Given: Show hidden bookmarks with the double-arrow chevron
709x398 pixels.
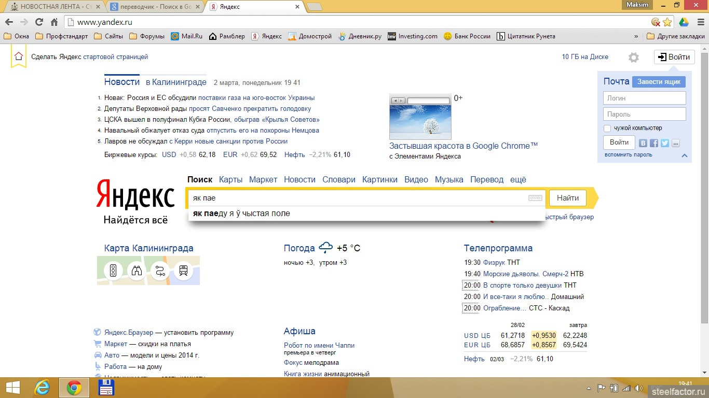Looking at the screenshot, I should [636, 36].
